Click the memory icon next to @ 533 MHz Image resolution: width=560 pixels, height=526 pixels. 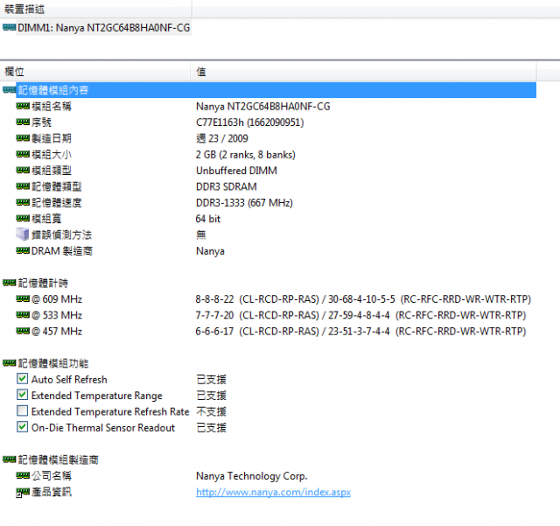tap(23, 315)
